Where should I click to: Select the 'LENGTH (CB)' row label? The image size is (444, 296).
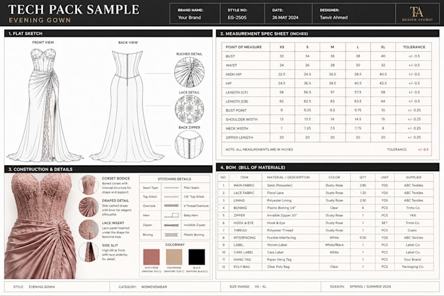tap(237, 101)
